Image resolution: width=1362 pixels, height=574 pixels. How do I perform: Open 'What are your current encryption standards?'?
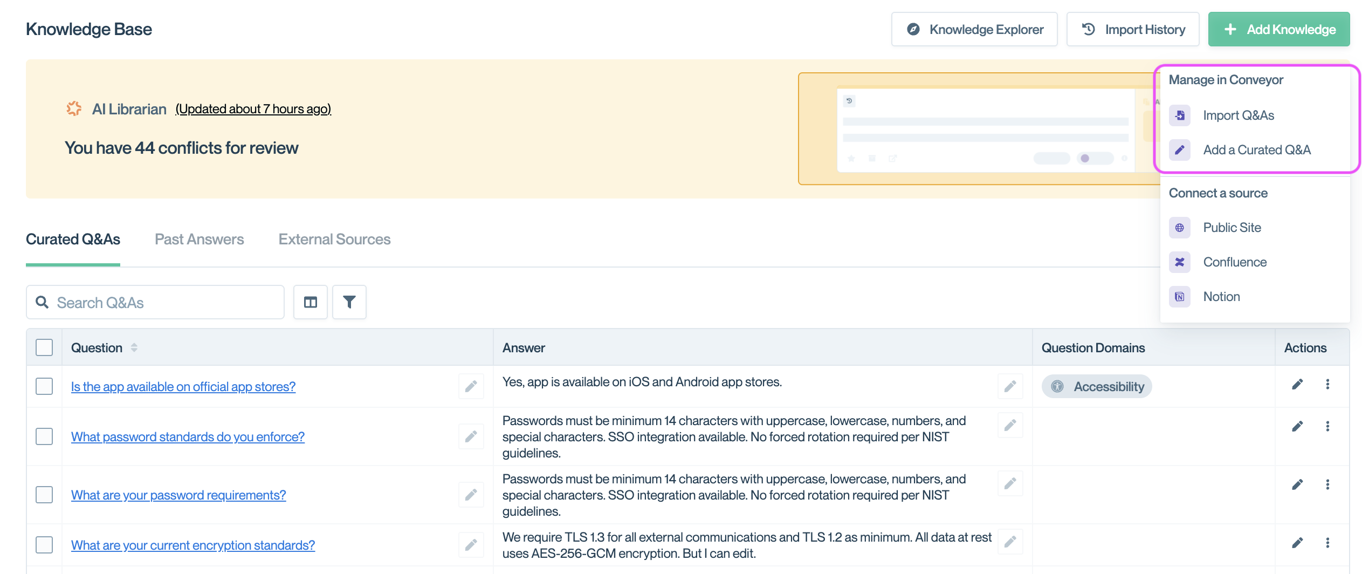pos(193,545)
